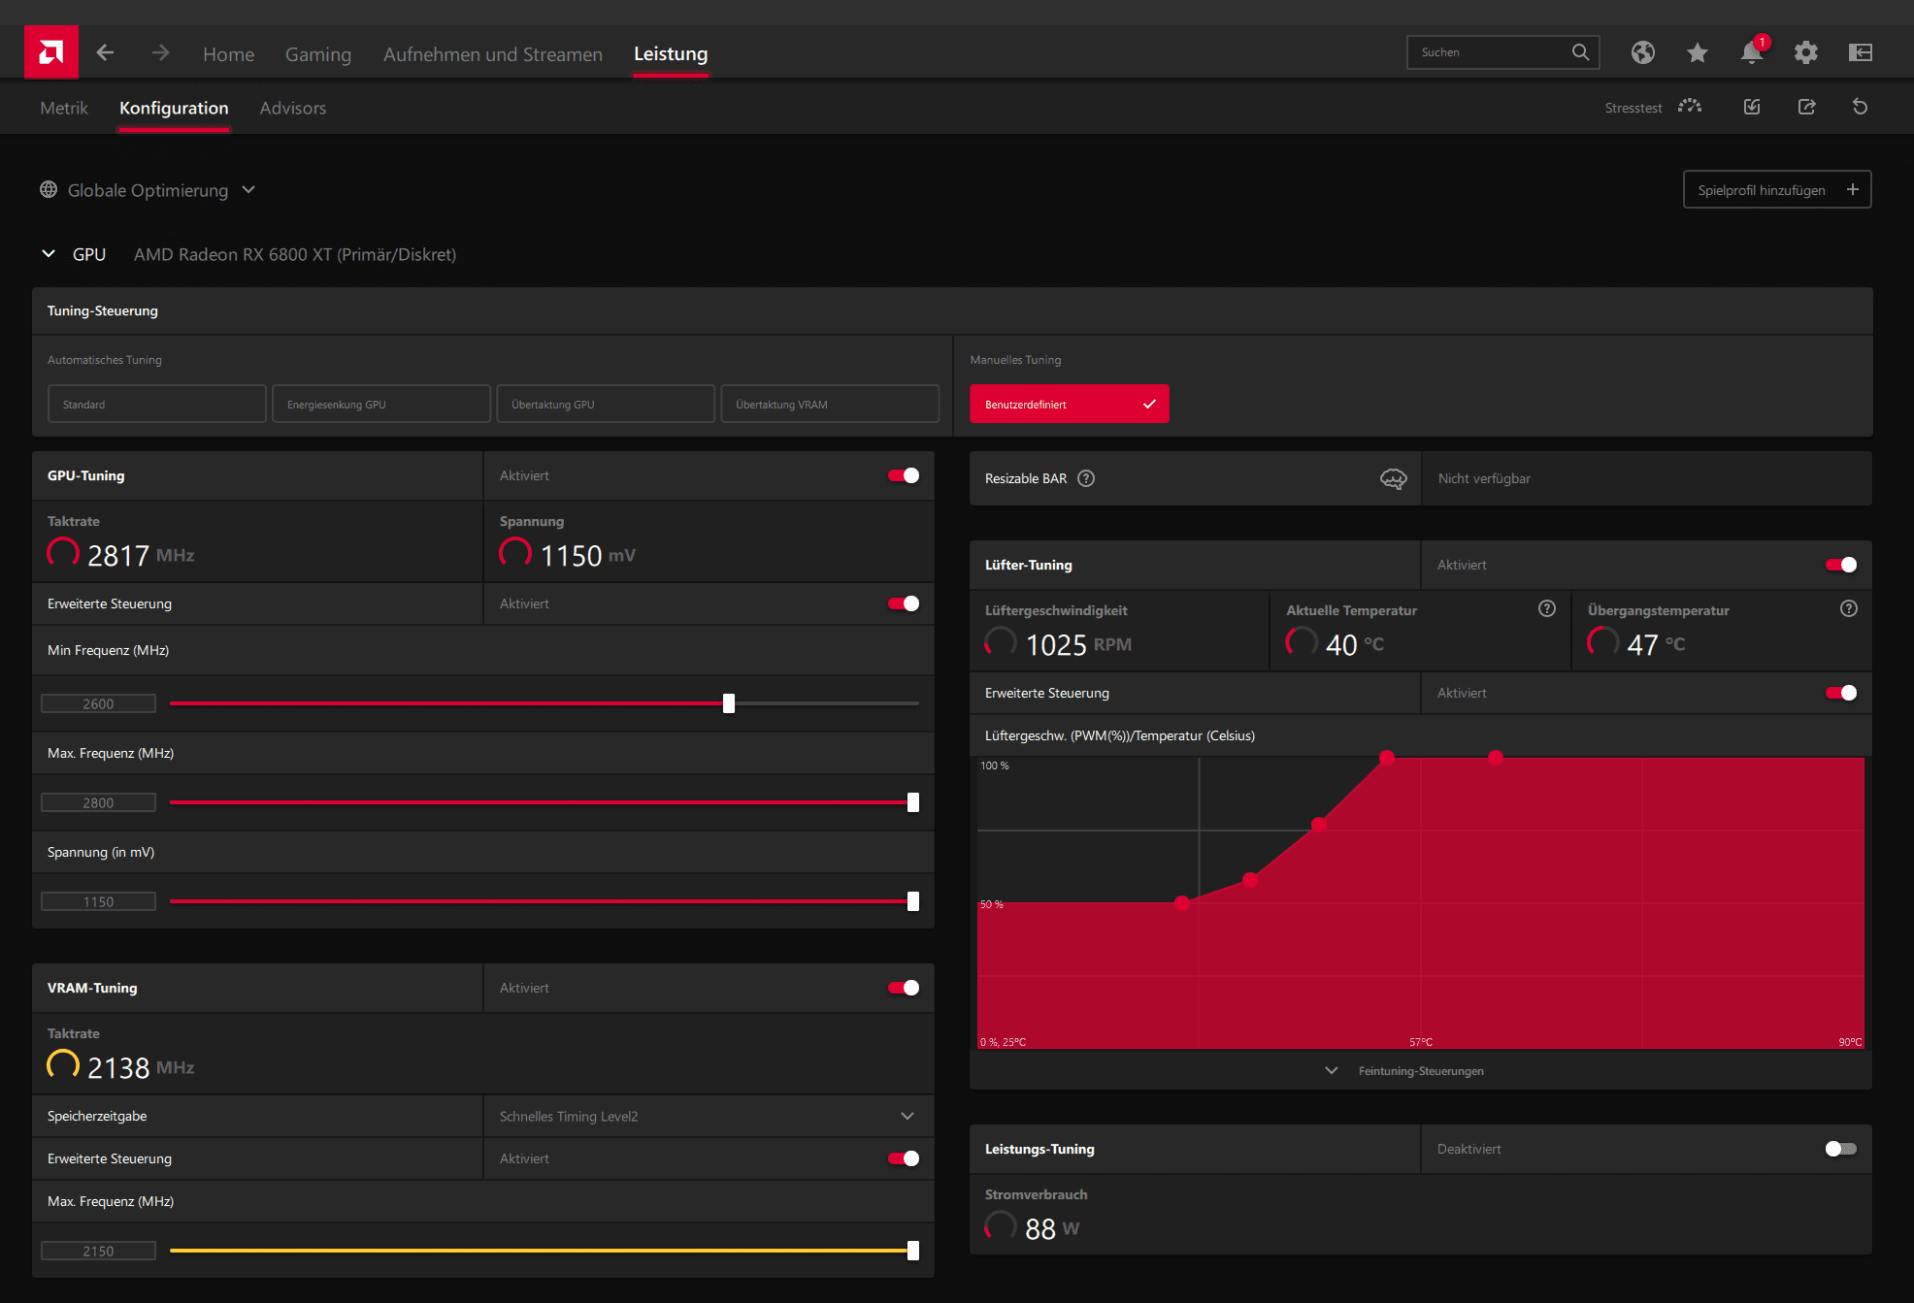Select the Konfiguration sub-tab
This screenshot has width=1914, height=1303.
click(174, 108)
